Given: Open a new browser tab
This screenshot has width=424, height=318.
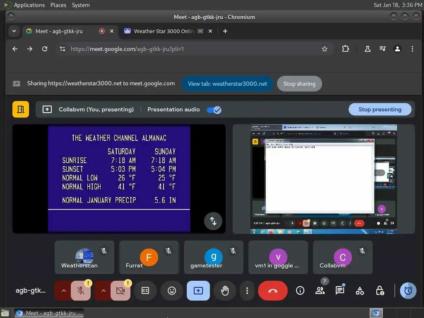Looking at the screenshot, I should click(x=225, y=31).
